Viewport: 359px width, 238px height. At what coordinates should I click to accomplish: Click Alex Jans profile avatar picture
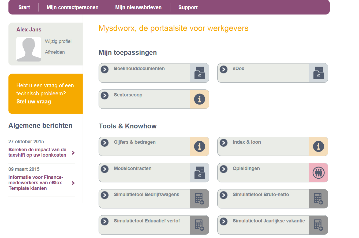29,49
